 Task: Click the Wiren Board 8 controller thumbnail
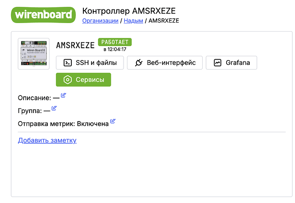(34, 54)
